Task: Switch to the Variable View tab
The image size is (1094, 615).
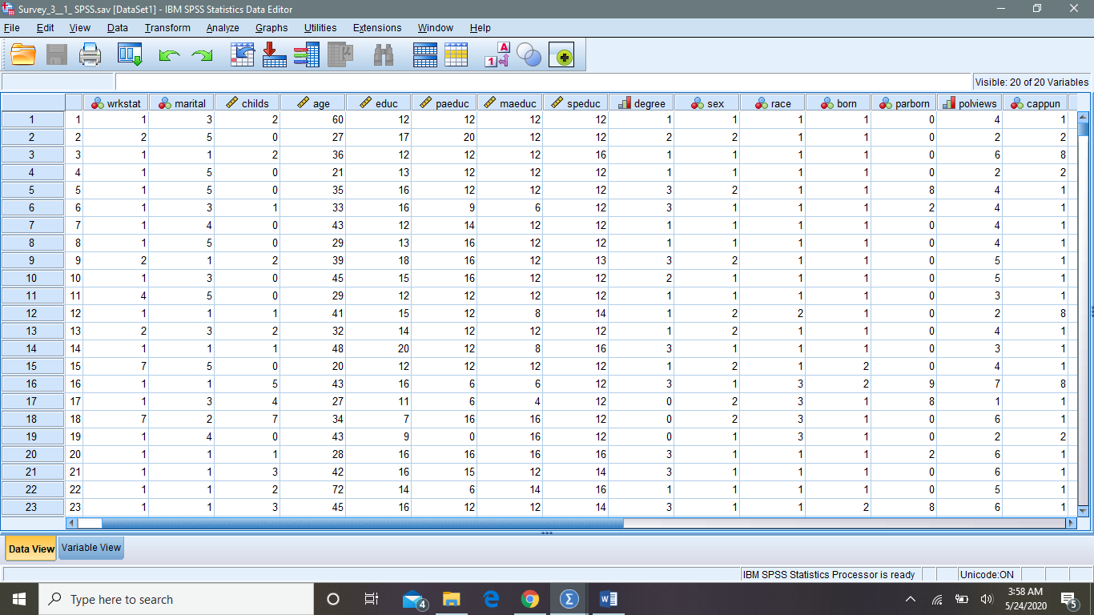Action: point(90,548)
